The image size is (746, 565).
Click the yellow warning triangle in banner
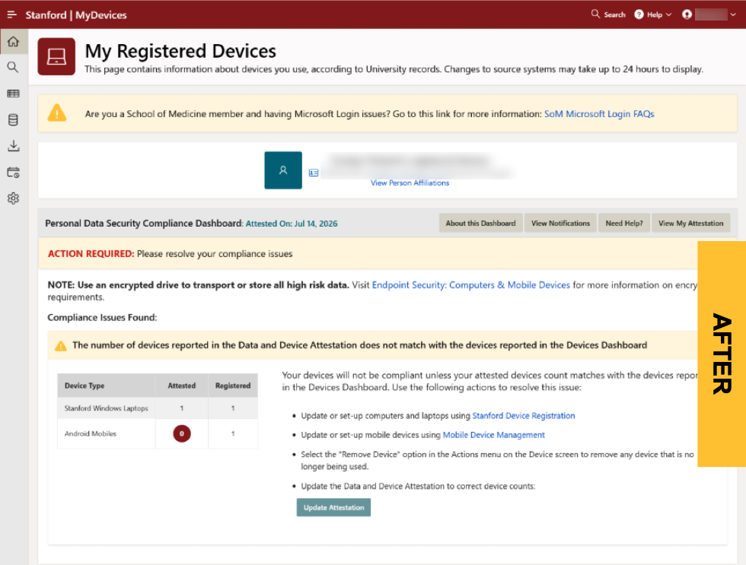[57, 113]
